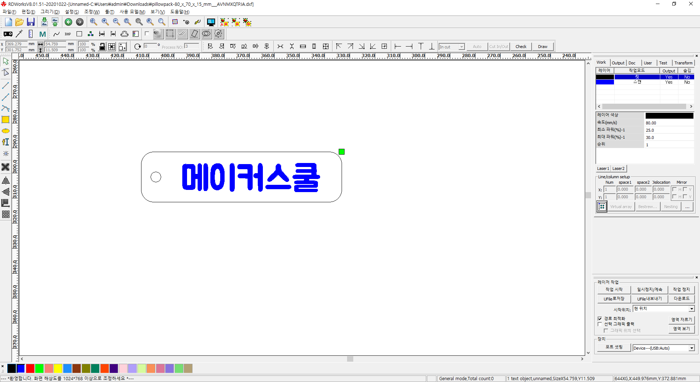Click the Export icon with green up arrow

(55, 22)
